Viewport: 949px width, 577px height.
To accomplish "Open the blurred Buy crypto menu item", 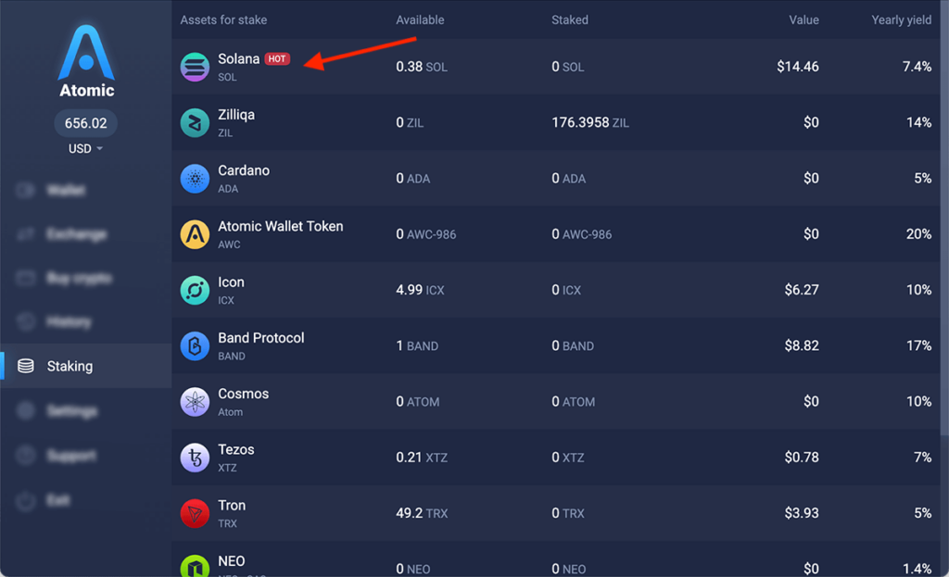I will [x=86, y=278].
